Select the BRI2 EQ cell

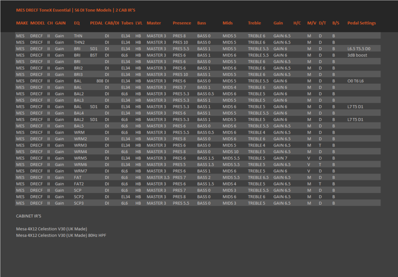click(78, 68)
